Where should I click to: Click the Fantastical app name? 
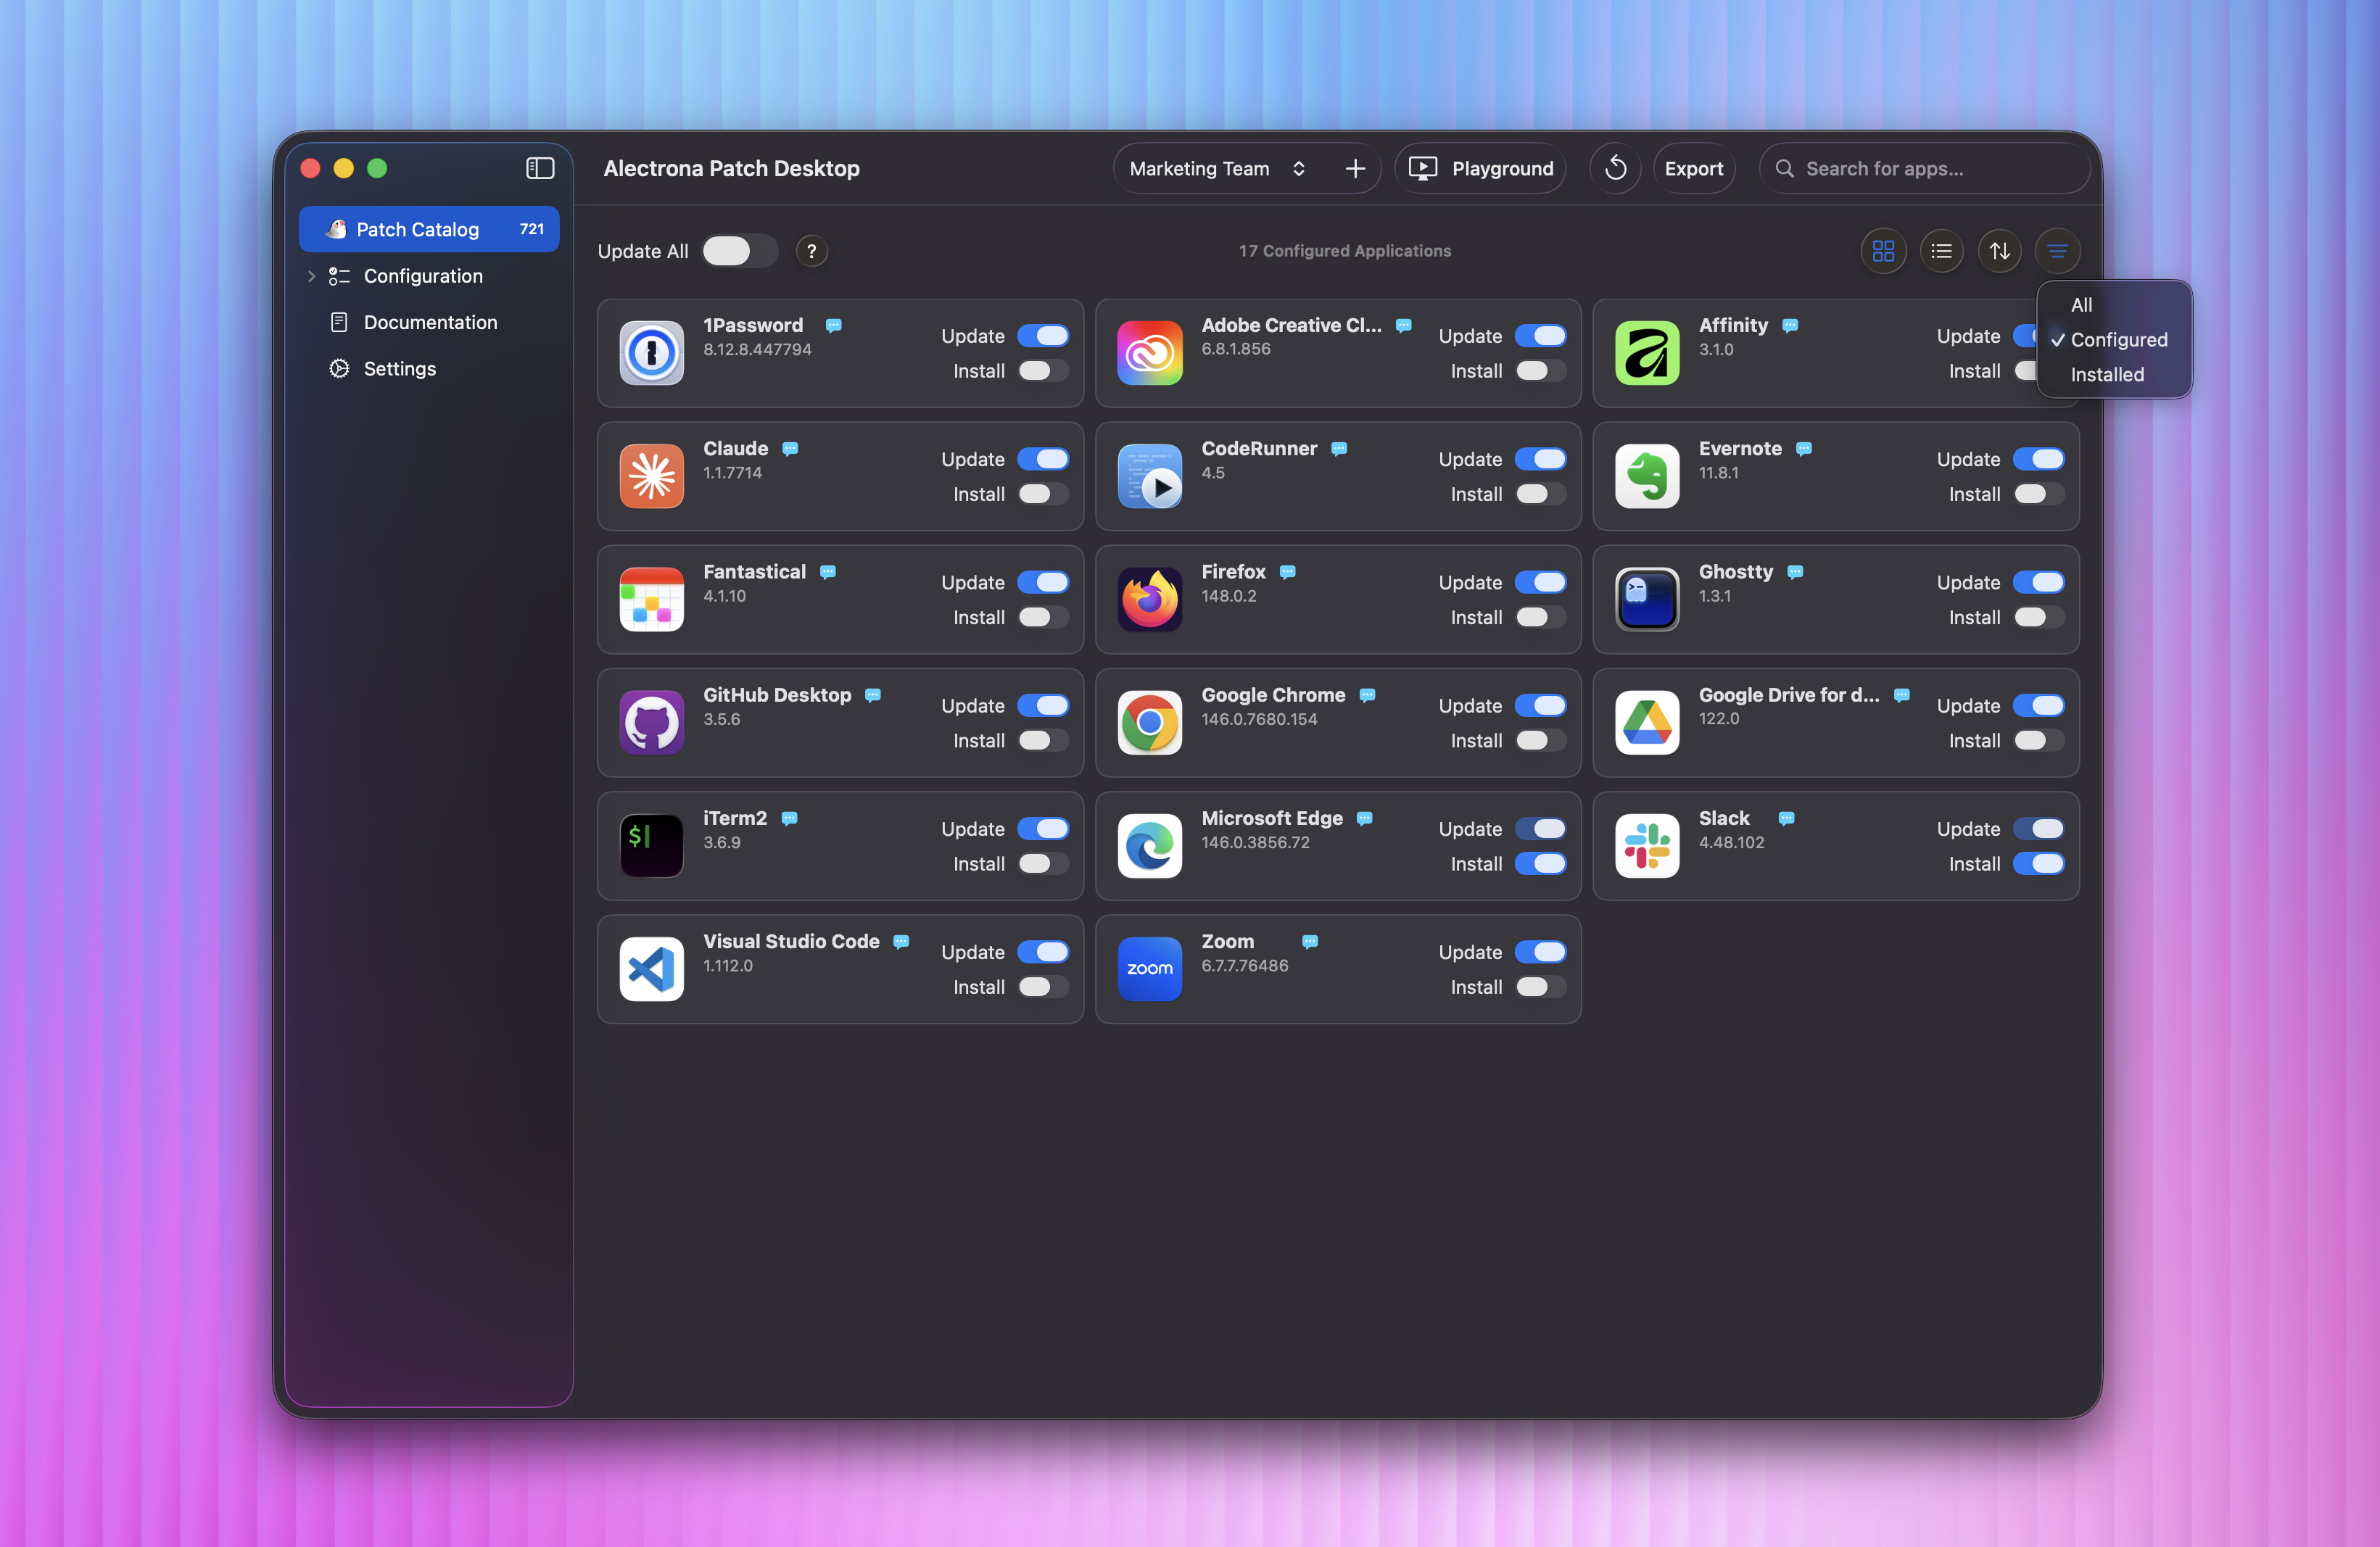[x=754, y=572]
